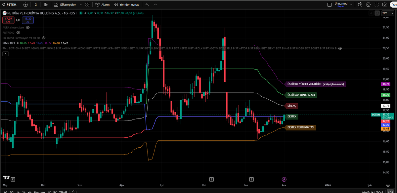Click the AL 17,30 buy button
The image size is (397, 193).
[28, 20]
